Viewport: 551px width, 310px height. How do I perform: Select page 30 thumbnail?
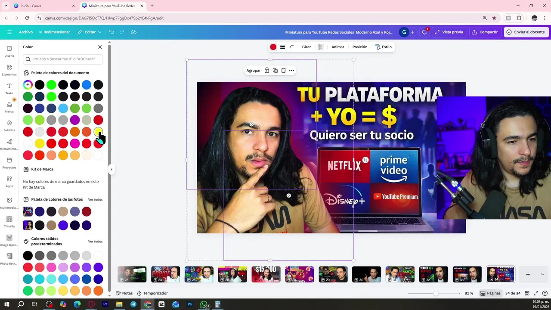[x=366, y=274]
